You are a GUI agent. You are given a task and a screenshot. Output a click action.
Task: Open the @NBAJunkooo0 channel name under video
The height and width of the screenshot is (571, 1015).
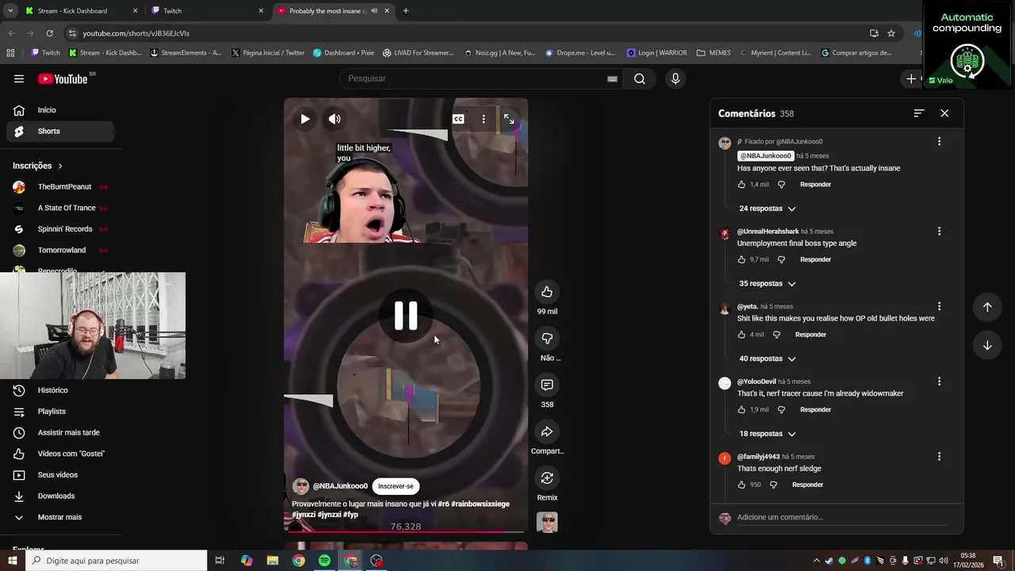[x=340, y=486]
